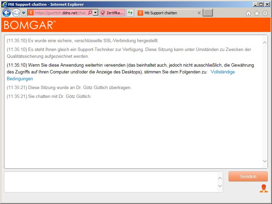Open a new blank browser tab
The height and width of the screenshot is (204, 272).
coord(208,13)
